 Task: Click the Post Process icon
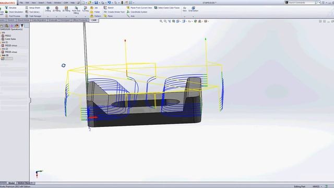tap(6, 16)
